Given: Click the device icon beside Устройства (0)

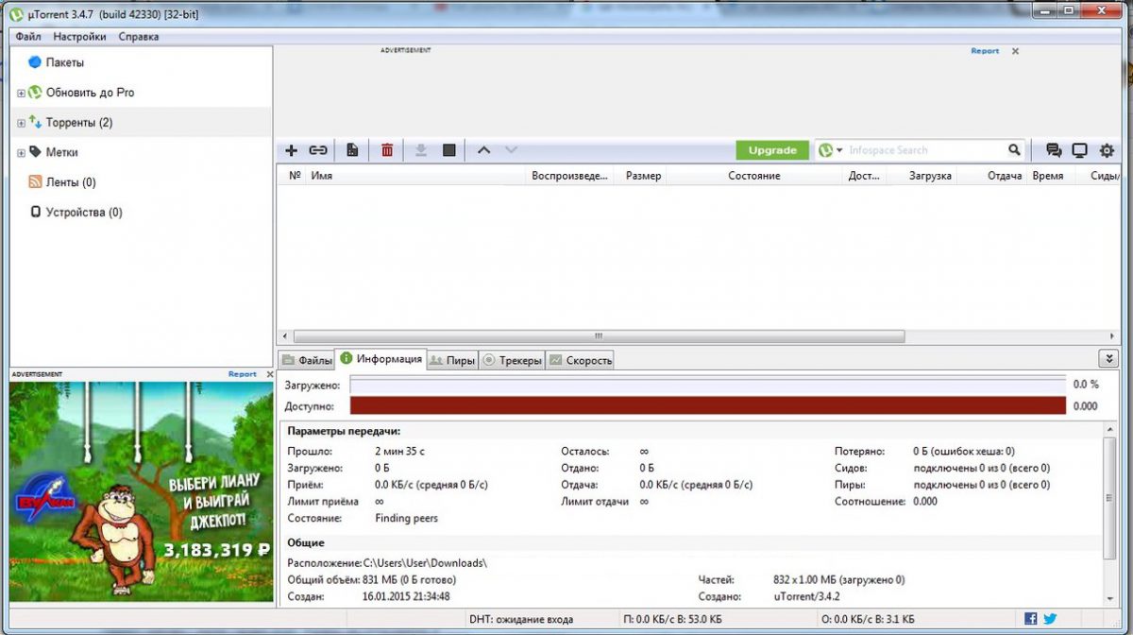Looking at the screenshot, I should point(36,212).
